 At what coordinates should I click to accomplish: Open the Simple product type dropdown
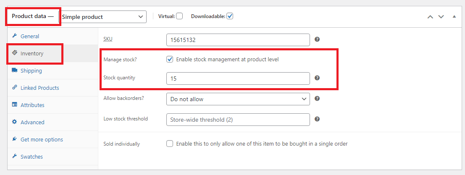[x=103, y=17]
